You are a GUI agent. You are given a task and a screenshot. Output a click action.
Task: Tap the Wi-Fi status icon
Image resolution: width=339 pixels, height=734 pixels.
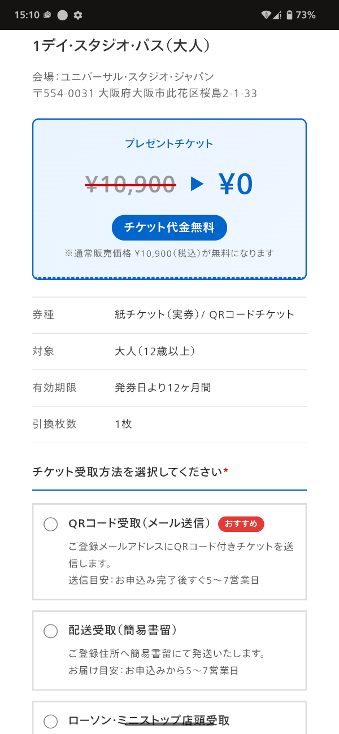click(266, 15)
